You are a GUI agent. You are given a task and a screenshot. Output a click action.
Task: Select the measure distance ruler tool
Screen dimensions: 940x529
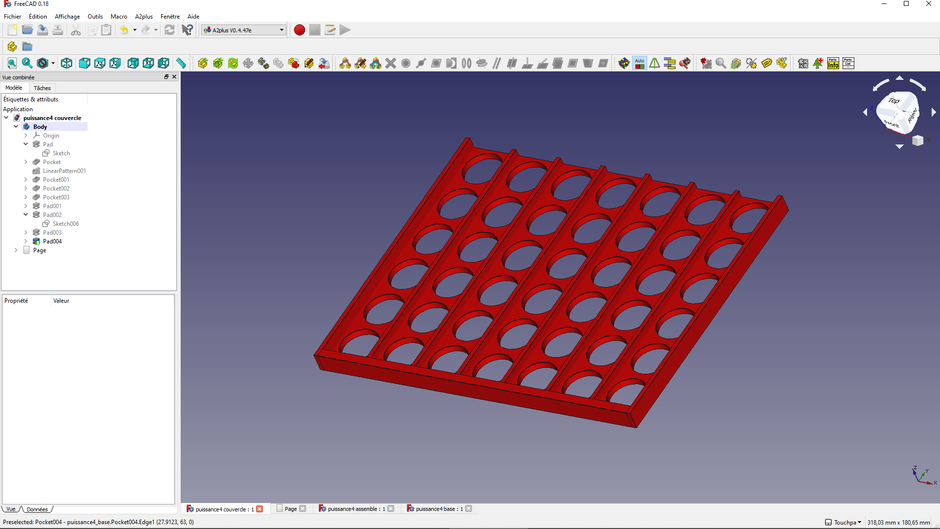(x=181, y=63)
